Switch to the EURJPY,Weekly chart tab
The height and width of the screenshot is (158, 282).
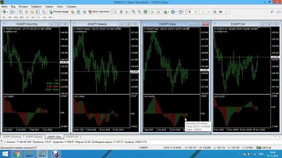pyautogui.click(x=34, y=136)
